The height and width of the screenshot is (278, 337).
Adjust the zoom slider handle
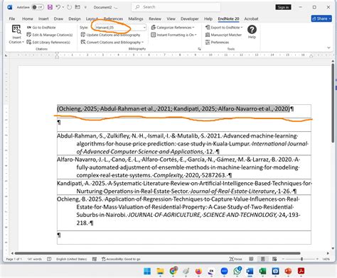(x=301, y=259)
